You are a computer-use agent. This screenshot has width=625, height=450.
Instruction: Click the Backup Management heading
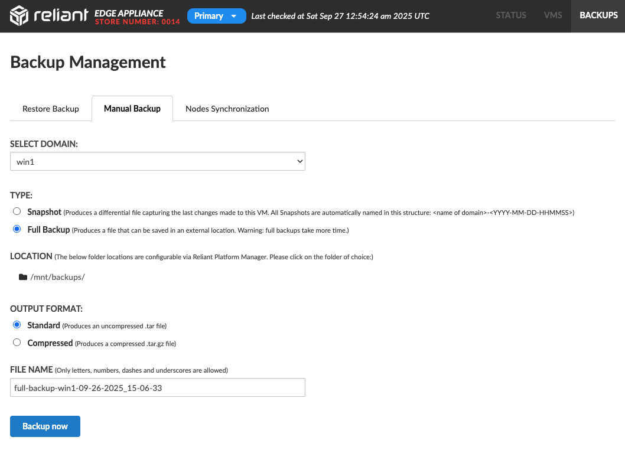click(x=87, y=62)
